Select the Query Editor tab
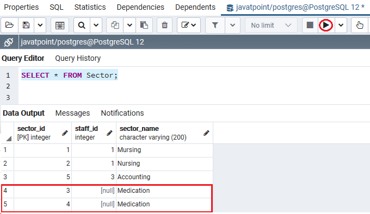 (x=23, y=58)
